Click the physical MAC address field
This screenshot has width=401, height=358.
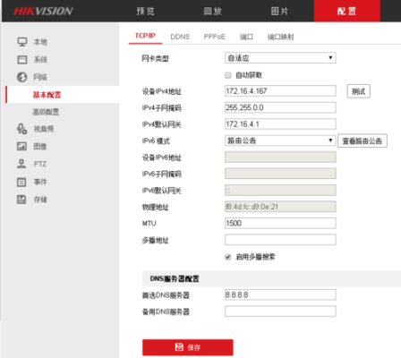pyautogui.click(x=280, y=207)
